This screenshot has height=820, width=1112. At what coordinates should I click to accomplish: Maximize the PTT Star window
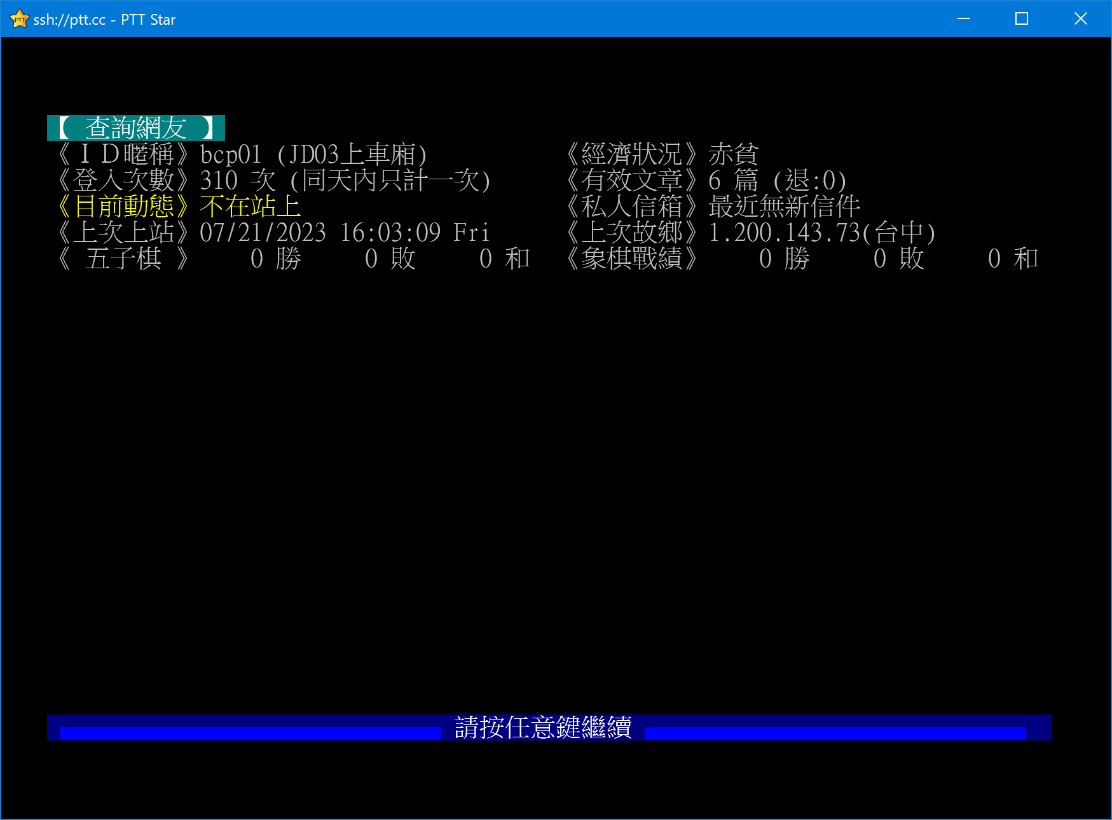click(x=1021, y=19)
